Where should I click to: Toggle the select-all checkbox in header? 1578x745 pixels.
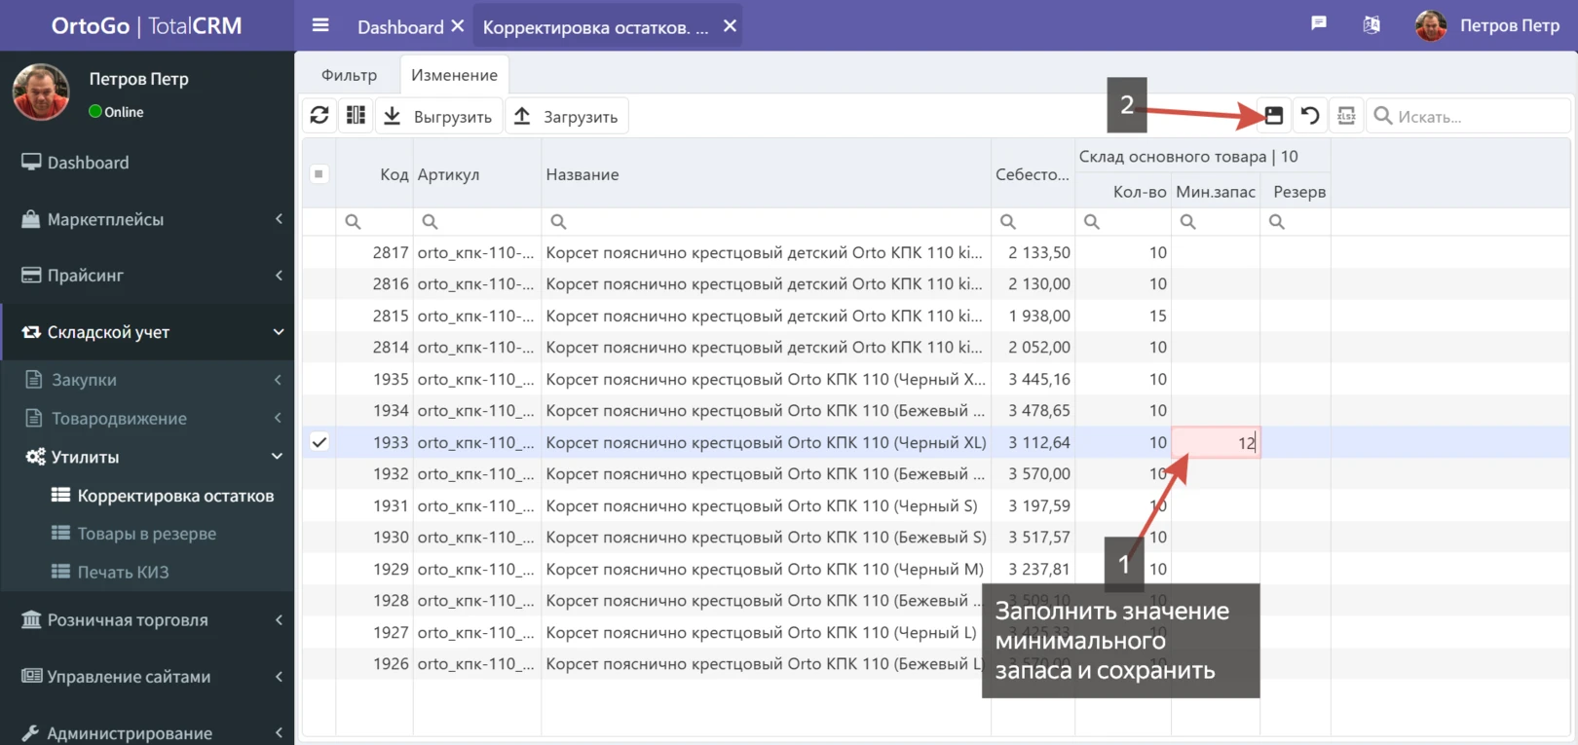319,174
